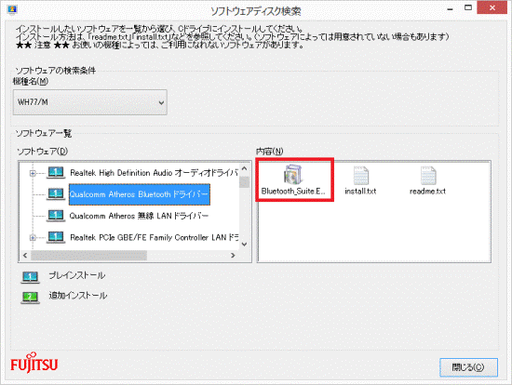Click the Qualcomm Atheros 無線 LAN laptop icon
Image resolution: width=512 pixels, height=385 pixels.
coord(56,216)
